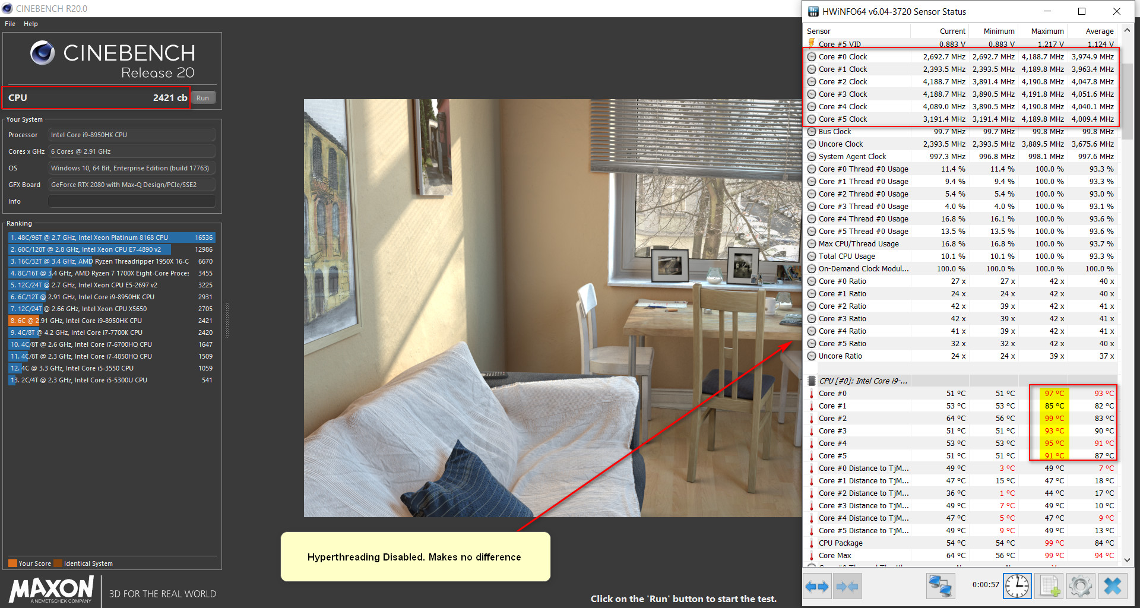Click the Cinebench title bar app icon
Screen dimensions: 1140x608
(x=7, y=8)
